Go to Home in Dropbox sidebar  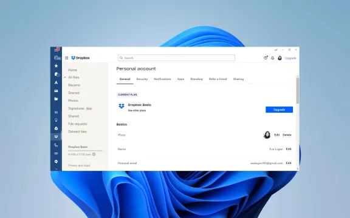coord(72,70)
